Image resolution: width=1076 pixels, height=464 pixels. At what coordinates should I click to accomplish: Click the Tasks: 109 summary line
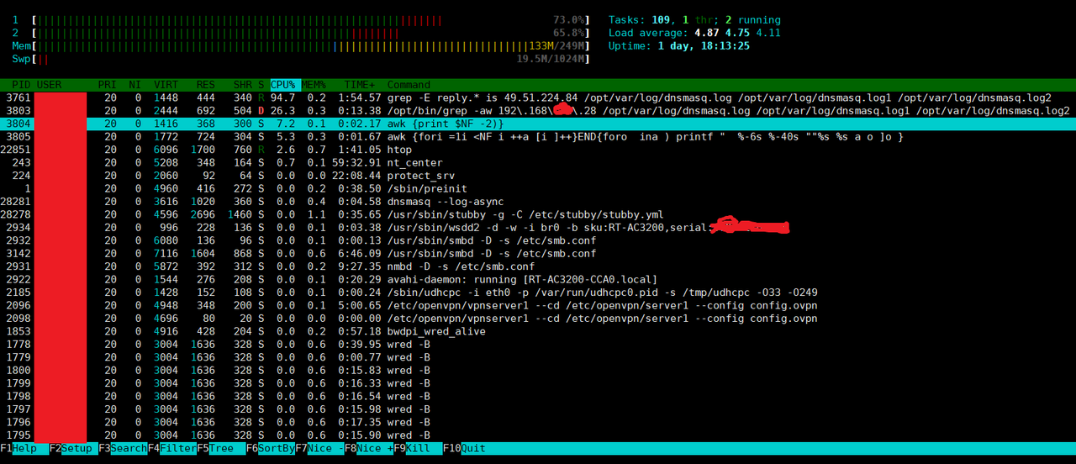pos(694,19)
